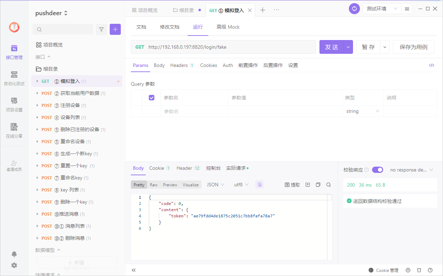Click inside the request URL field
Screen dimensions: 443x276
click(x=225, y=47)
